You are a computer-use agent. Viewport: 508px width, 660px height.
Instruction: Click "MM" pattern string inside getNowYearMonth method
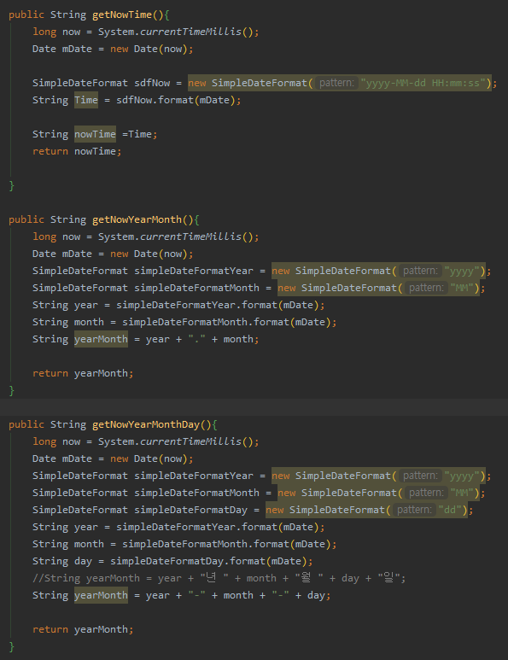[x=462, y=288]
